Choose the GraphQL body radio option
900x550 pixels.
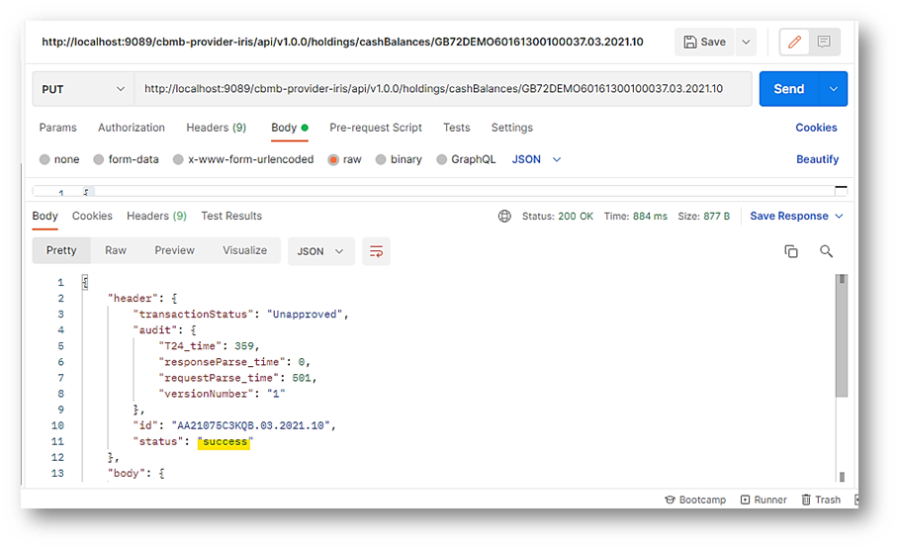point(442,159)
